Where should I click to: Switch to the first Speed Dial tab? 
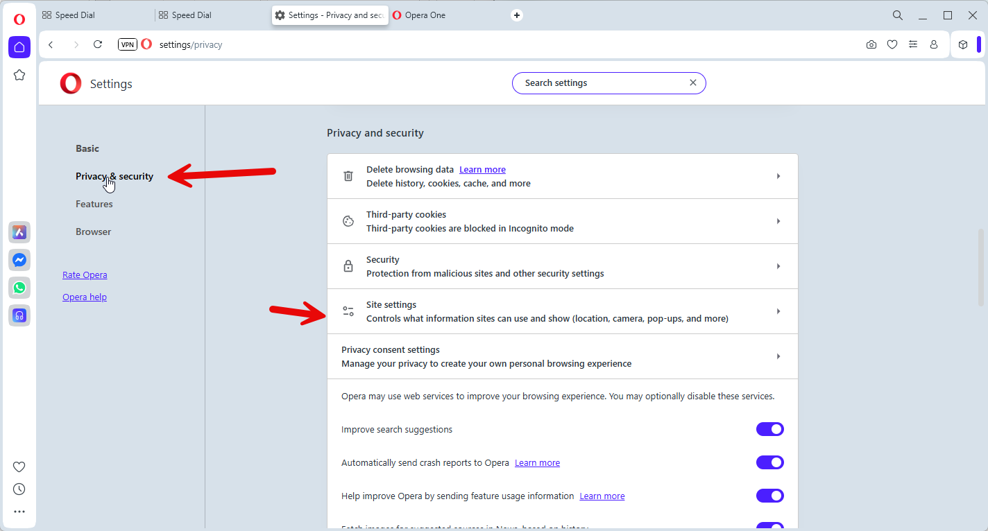(96, 15)
